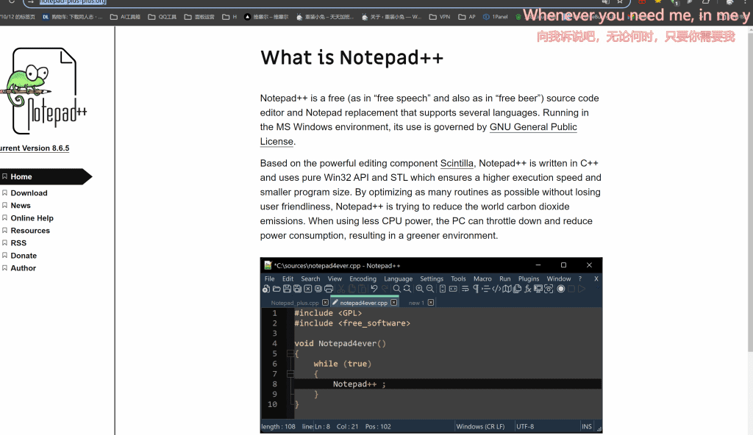The width and height of the screenshot is (753, 435).
Task: Open the QQ工具 bookmark folder
Action: 163,16
